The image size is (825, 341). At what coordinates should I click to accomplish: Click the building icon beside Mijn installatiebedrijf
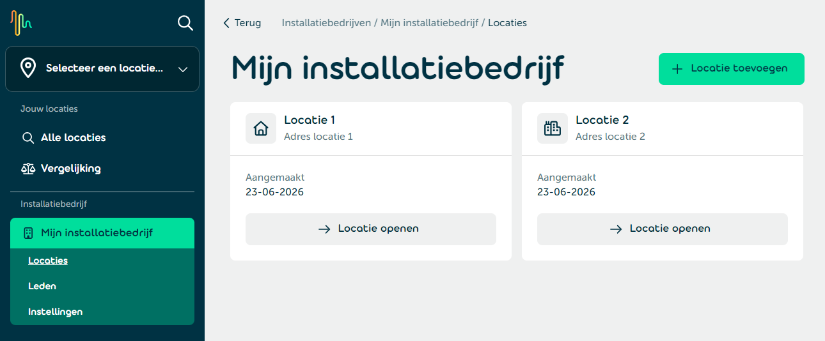28,233
